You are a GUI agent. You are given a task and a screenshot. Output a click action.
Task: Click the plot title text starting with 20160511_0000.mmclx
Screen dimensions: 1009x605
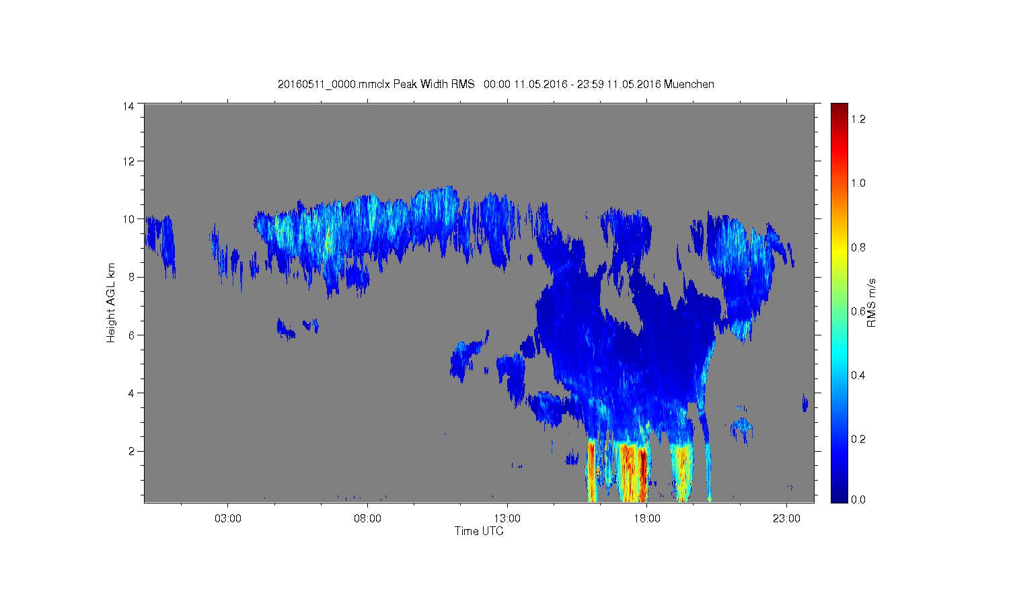pos(496,84)
